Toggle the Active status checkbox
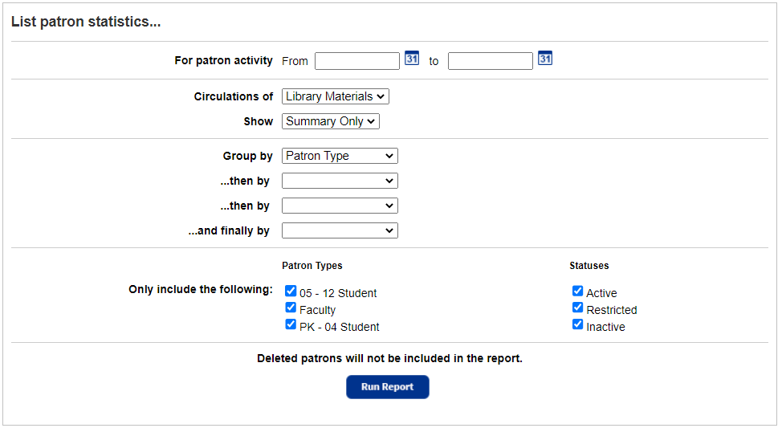The height and width of the screenshot is (428, 782). (x=577, y=291)
